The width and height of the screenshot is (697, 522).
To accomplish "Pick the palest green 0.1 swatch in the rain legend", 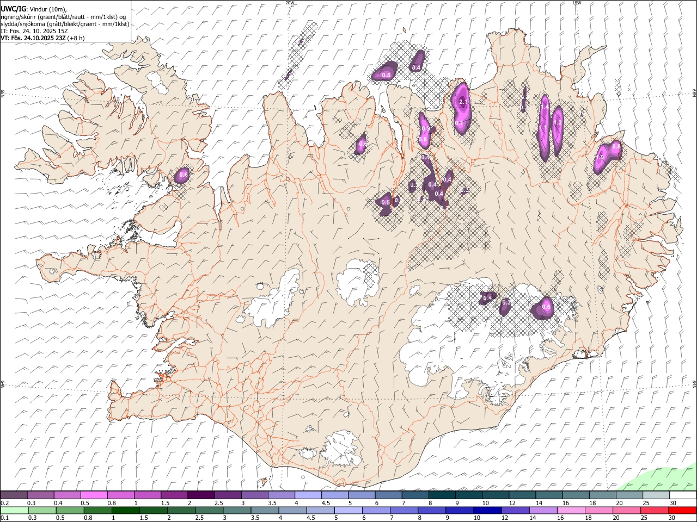I will pyautogui.click(x=14, y=511).
